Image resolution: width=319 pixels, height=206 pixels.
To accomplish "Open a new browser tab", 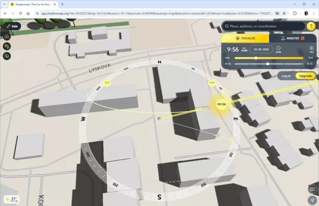I will pyautogui.click(x=62, y=4).
